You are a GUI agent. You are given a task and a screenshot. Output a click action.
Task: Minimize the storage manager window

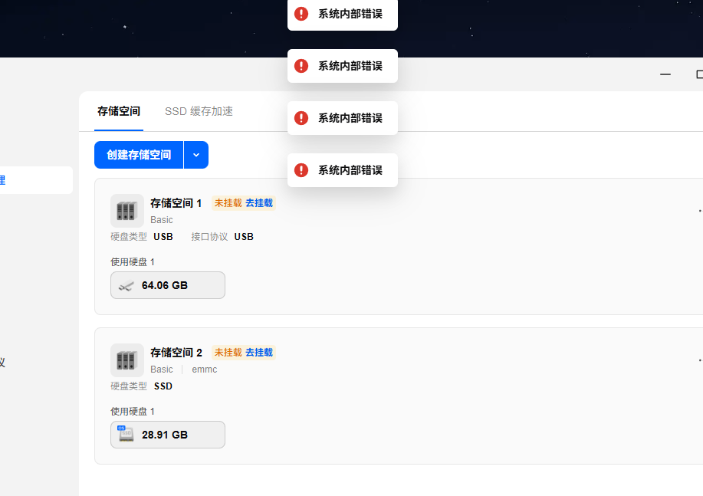[665, 74]
